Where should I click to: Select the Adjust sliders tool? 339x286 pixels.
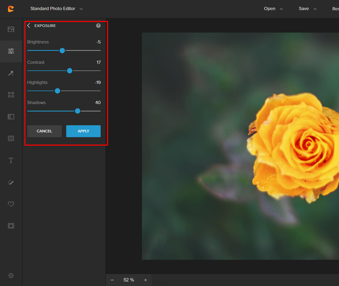tap(11, 51)
